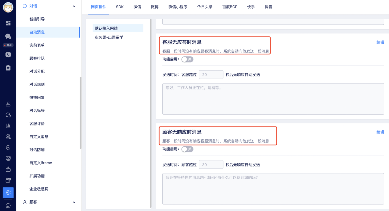Click the 顾客超过 seconds field showing 30
Screen dimensions: 389x211
[x=211, y=165]
